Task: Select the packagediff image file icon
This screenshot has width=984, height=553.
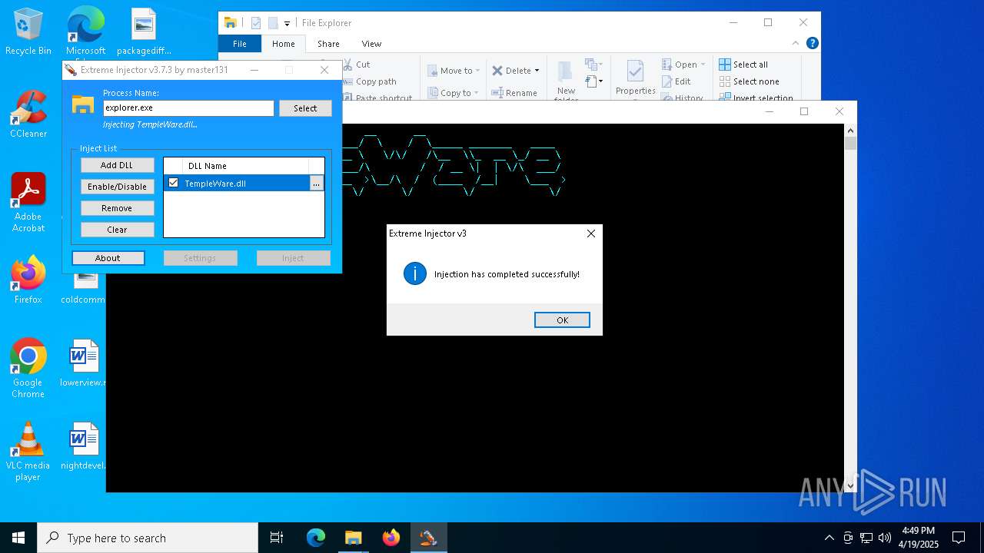Action: pos(144,32)
